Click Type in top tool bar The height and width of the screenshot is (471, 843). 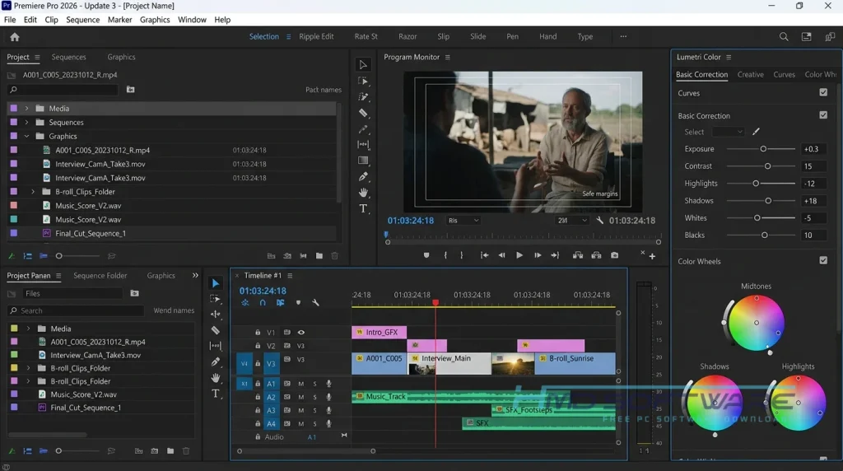pos(585,36)
